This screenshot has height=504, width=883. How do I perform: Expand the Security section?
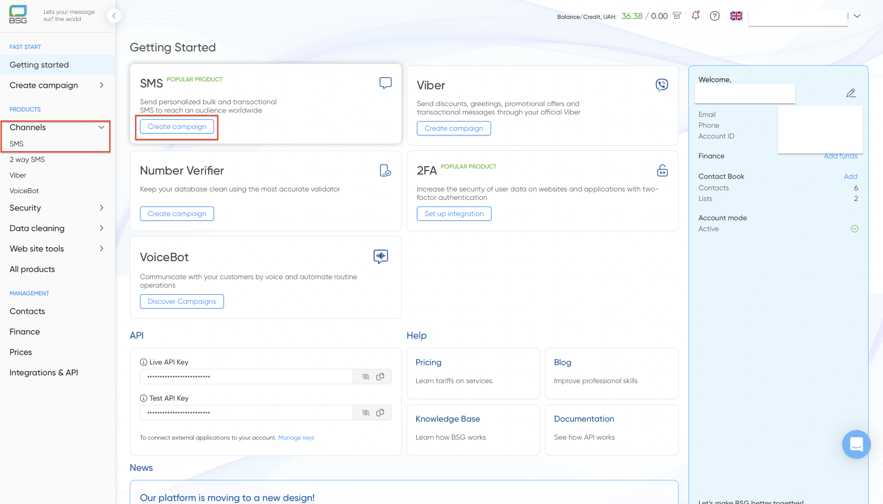click(102, 208)
